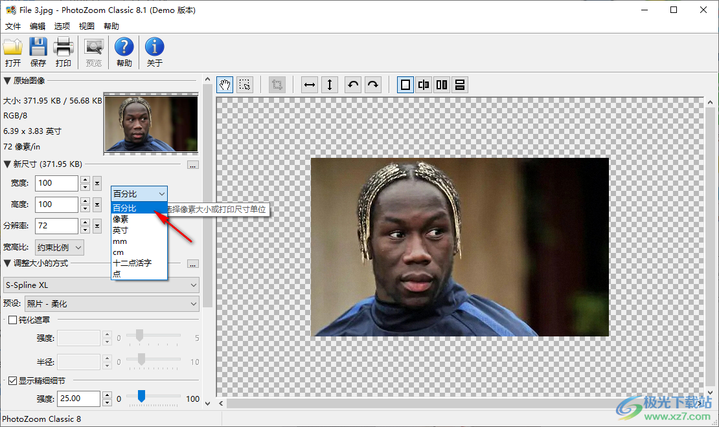Open the 帮助 menu in menu bar
The height and width of the screenshot is (427, 719).
[x=111, y=27]
